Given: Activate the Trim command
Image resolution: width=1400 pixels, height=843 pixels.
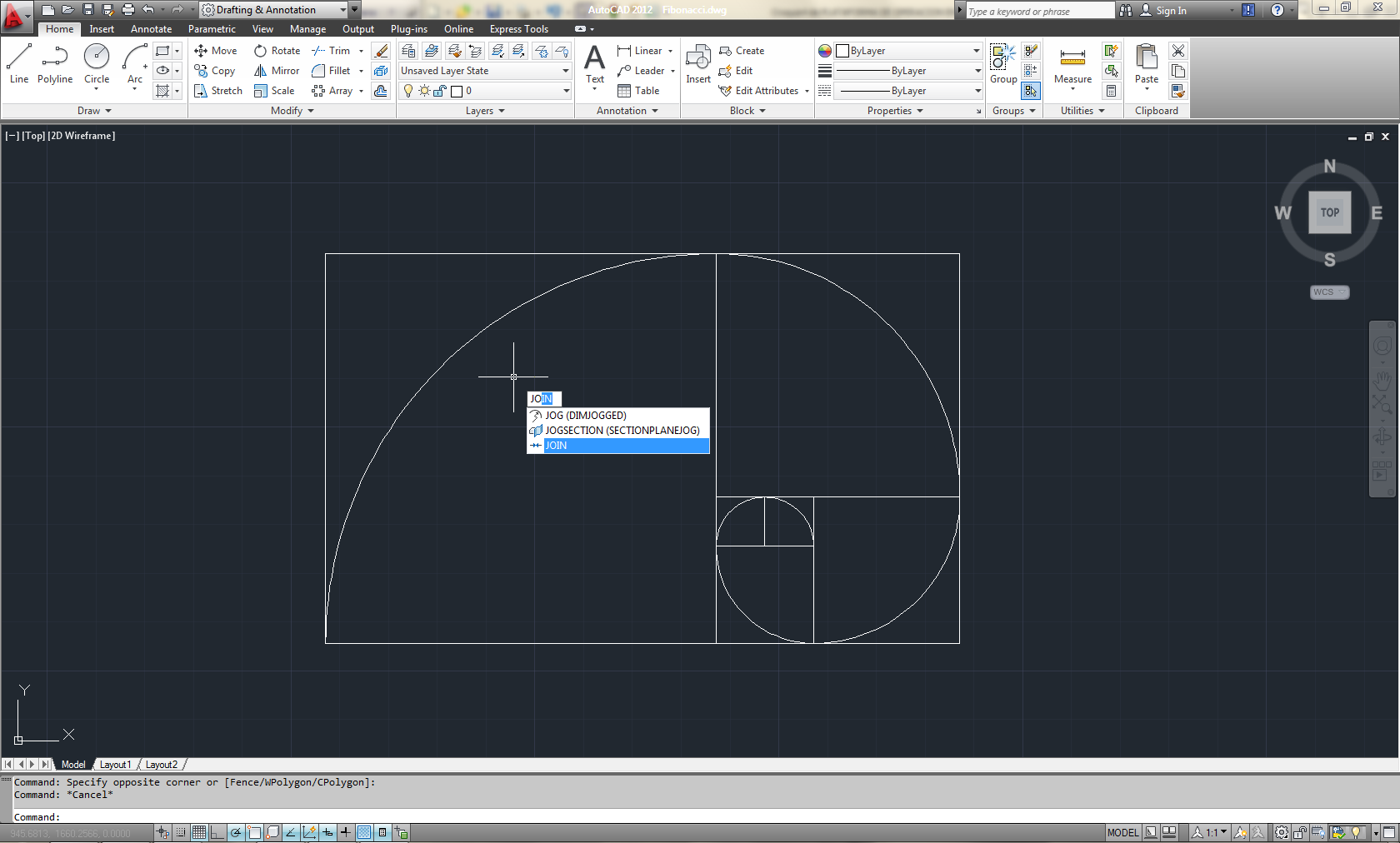Looking at the screenshot, I should click(x=331, y=51).
